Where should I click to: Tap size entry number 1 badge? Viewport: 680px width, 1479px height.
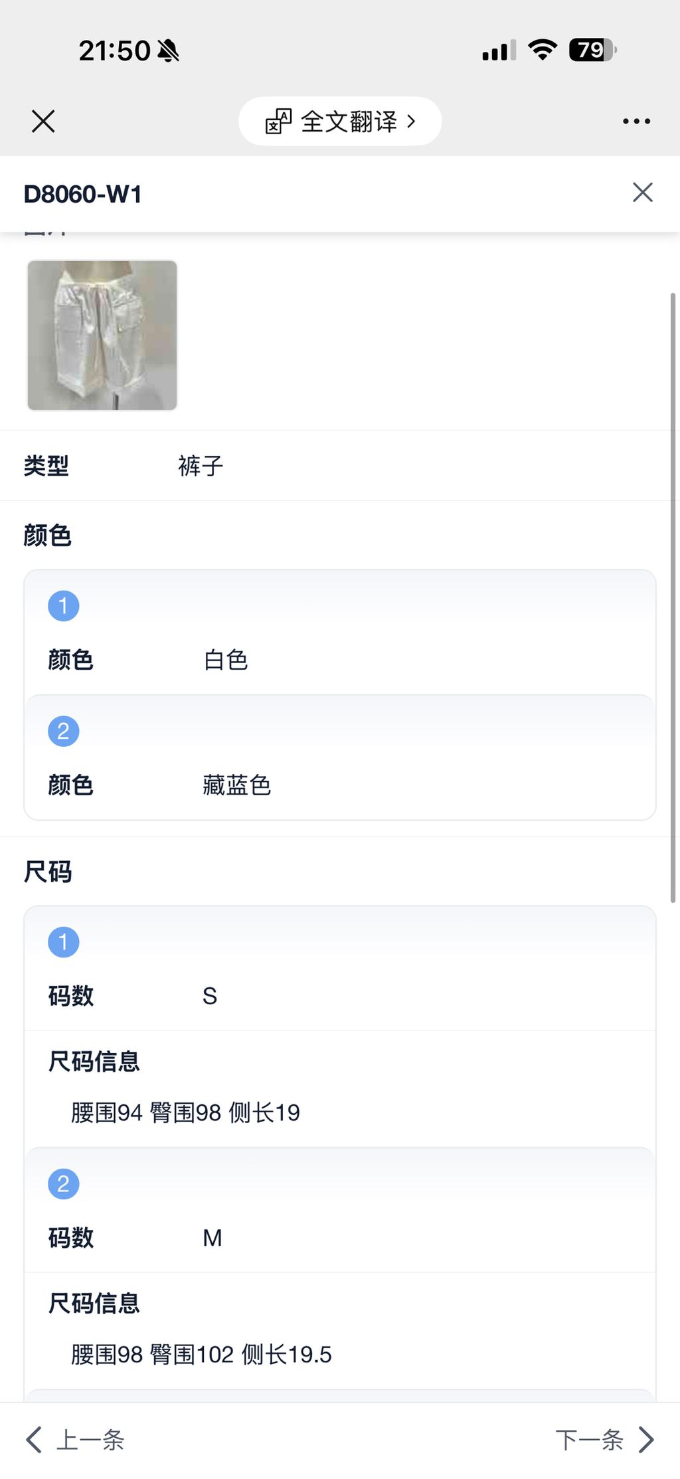tap(64, 942)
